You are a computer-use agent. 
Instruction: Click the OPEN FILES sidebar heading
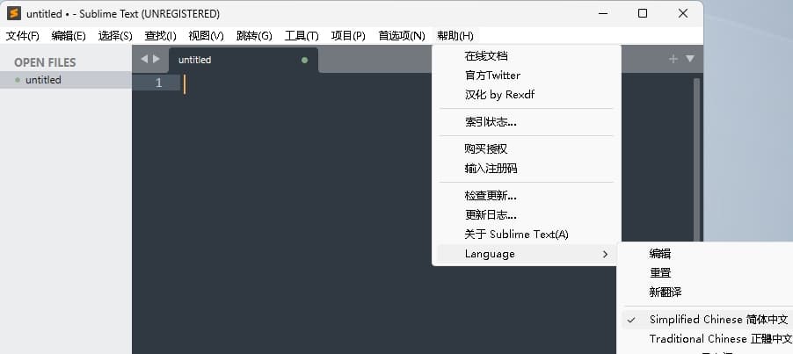45,62
